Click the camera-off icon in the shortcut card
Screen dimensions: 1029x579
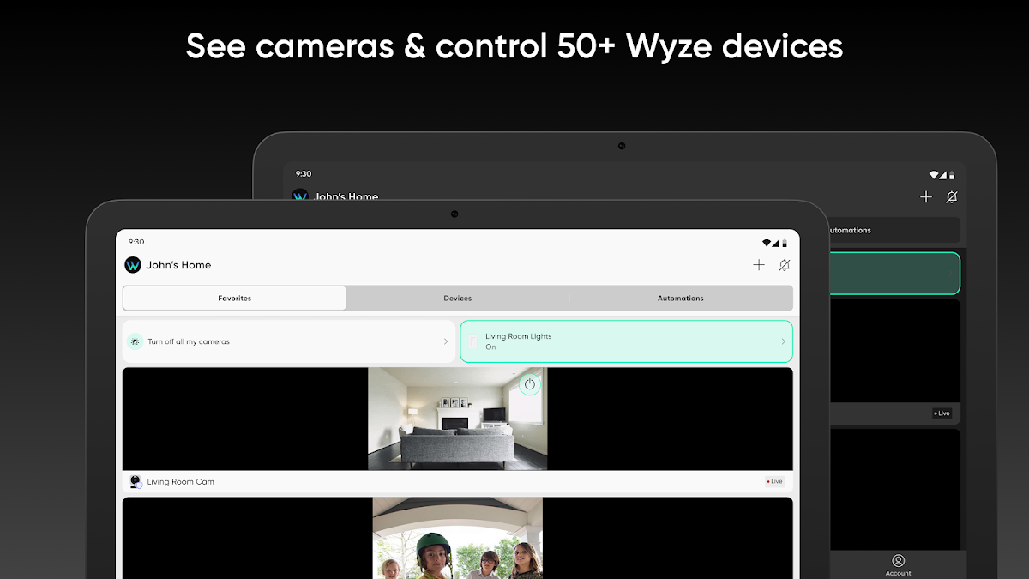click(x=135, y=341)
